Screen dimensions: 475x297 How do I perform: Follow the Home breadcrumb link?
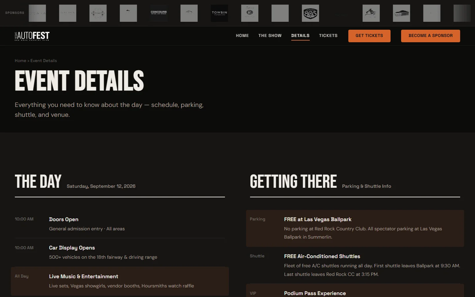[20, 61]
